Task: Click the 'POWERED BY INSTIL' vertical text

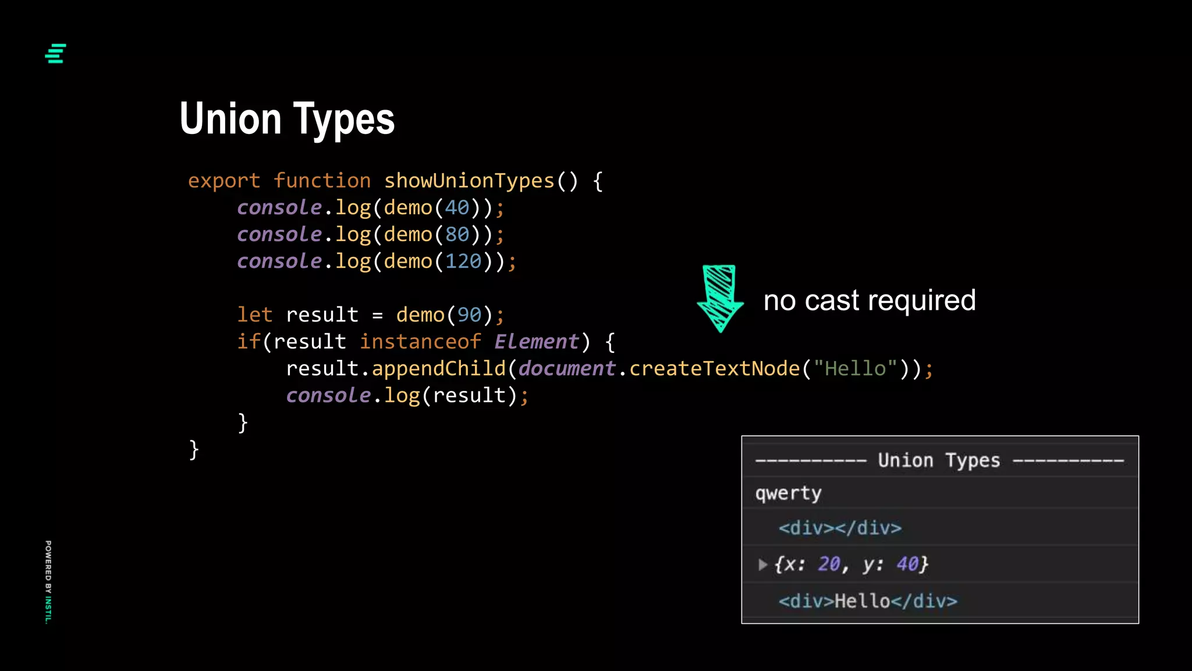Action: pos(48,581)
